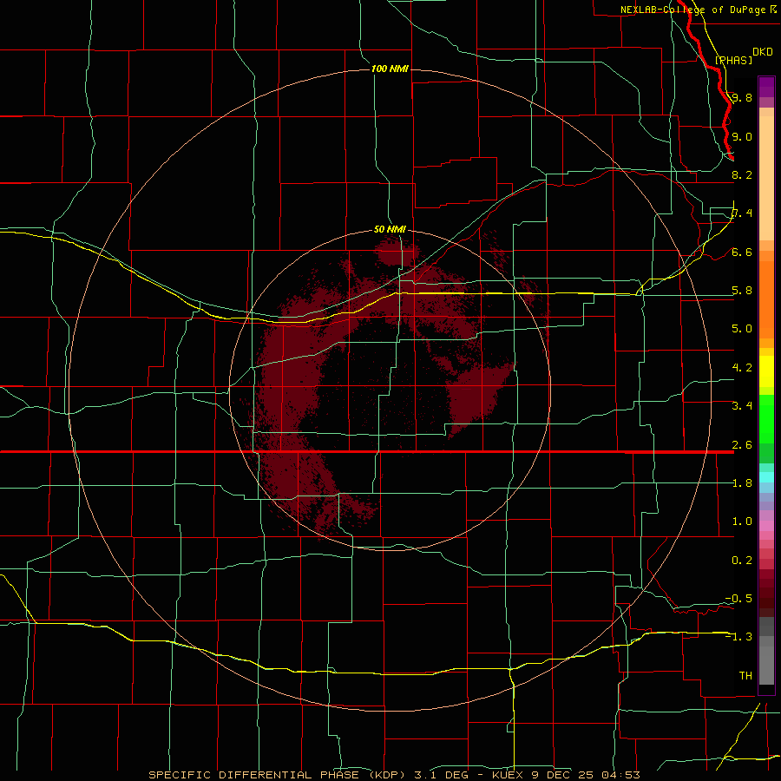This screenshot has height=781, width=781.
Task: Click the 5.8 value on the color scale
Action: (x=742, y=291)
